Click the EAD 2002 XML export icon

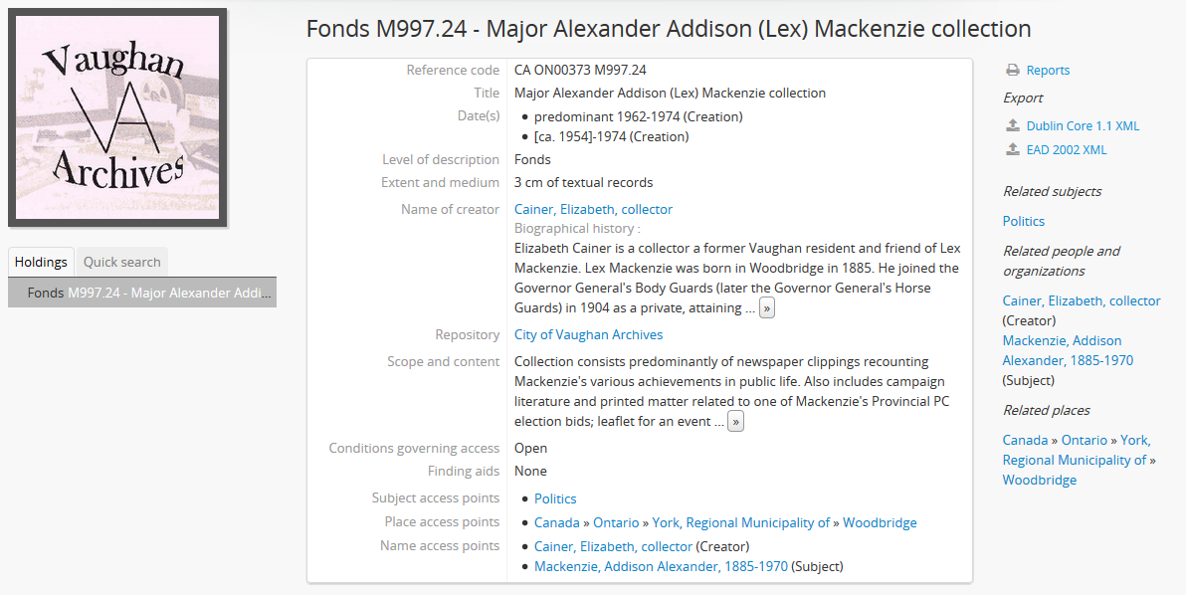(1013, 150)
